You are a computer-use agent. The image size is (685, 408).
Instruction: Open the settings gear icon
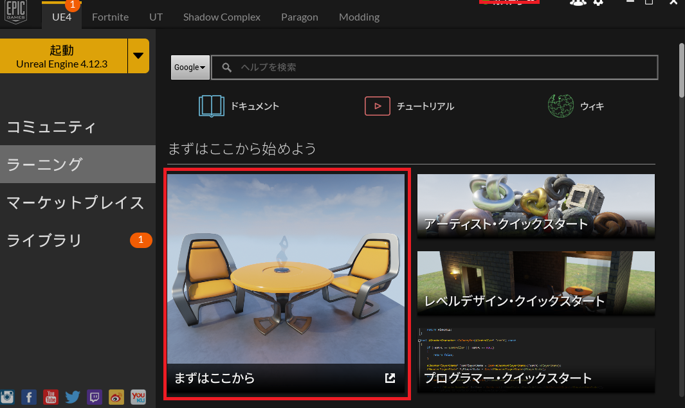(x=598, y=3)
